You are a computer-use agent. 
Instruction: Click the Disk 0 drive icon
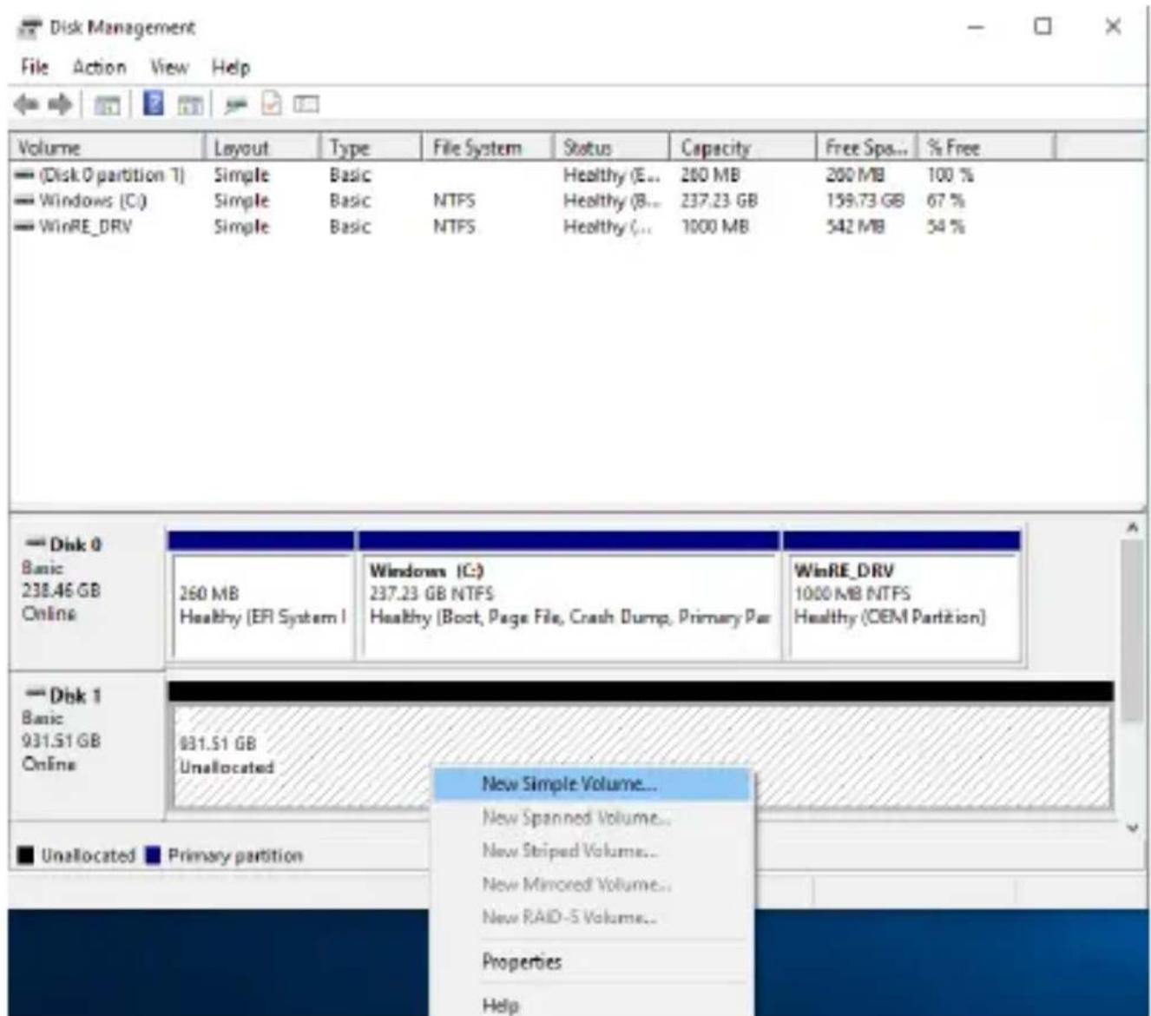pyautogui.click(x=35, y=544)
